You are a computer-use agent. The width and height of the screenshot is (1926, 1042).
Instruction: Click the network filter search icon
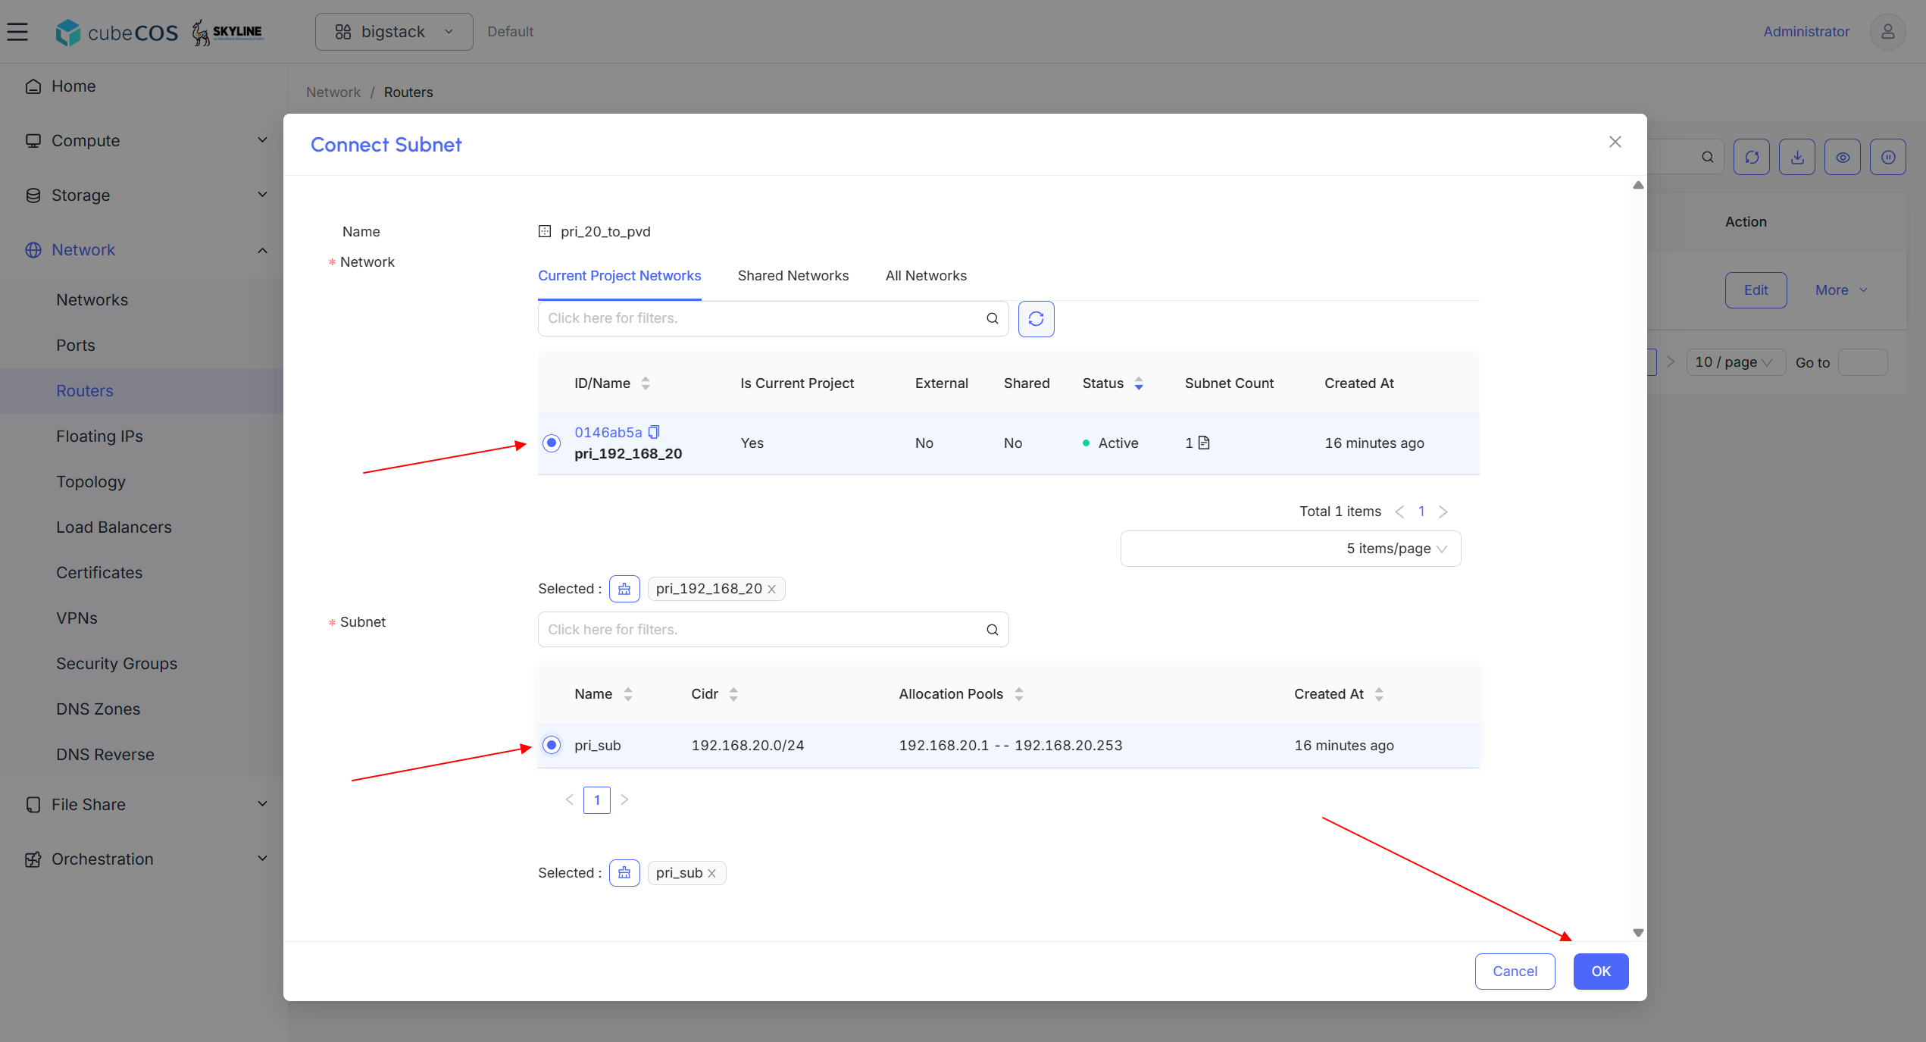tap(993, 318)
